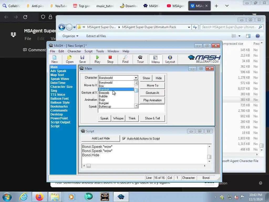This screenshot has height=202, width=269.
Task: Expand the Explorer address bar dropdown arrow
Action: point(189,27)
